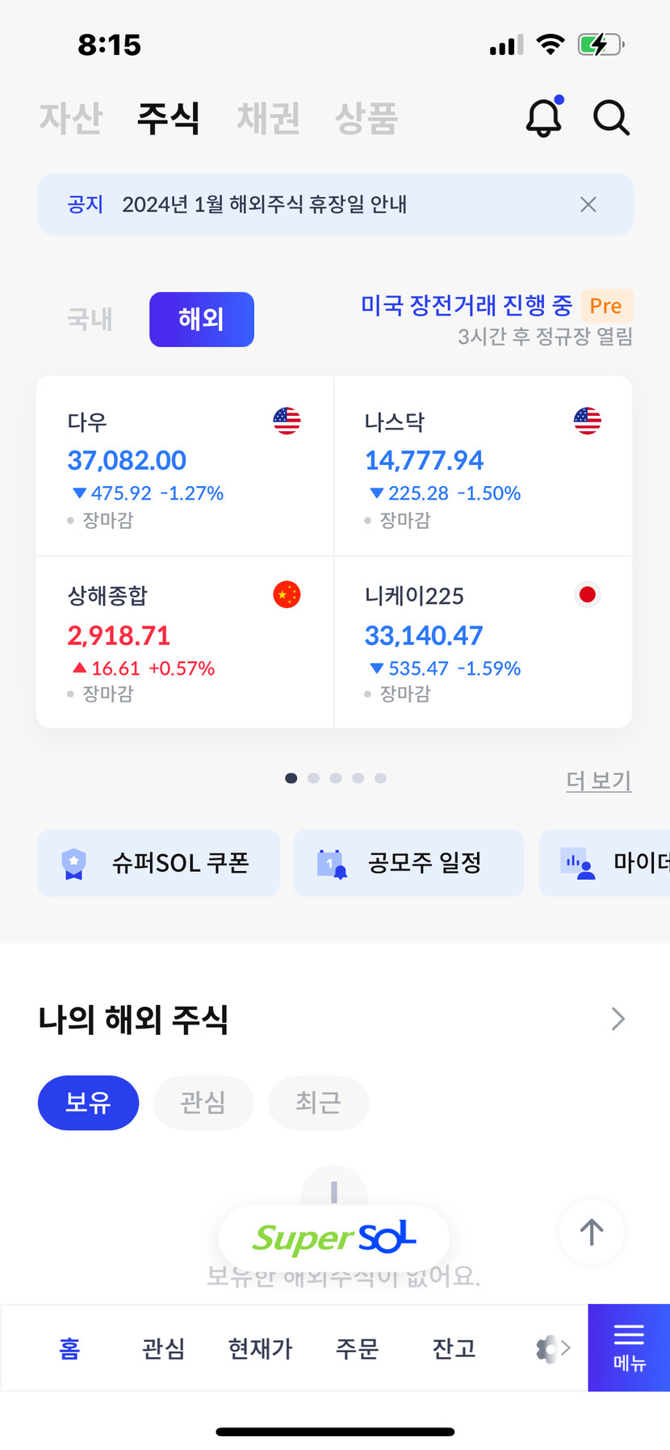Switch to the 자산 top tab
The image size is (670, 1450).
(x=71, y=118)
